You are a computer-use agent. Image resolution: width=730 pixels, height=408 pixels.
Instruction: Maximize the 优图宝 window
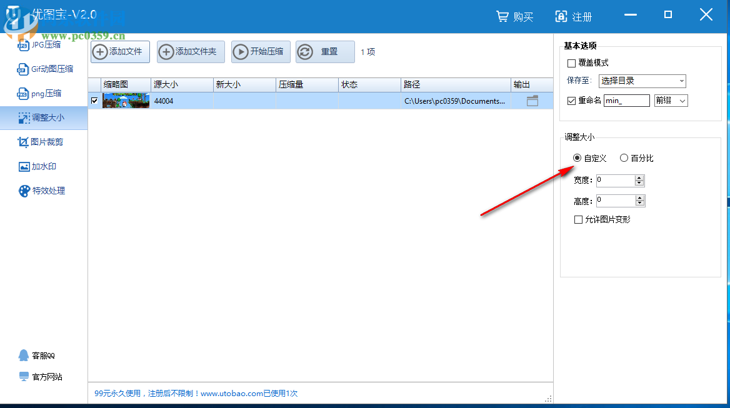[667, 15]
